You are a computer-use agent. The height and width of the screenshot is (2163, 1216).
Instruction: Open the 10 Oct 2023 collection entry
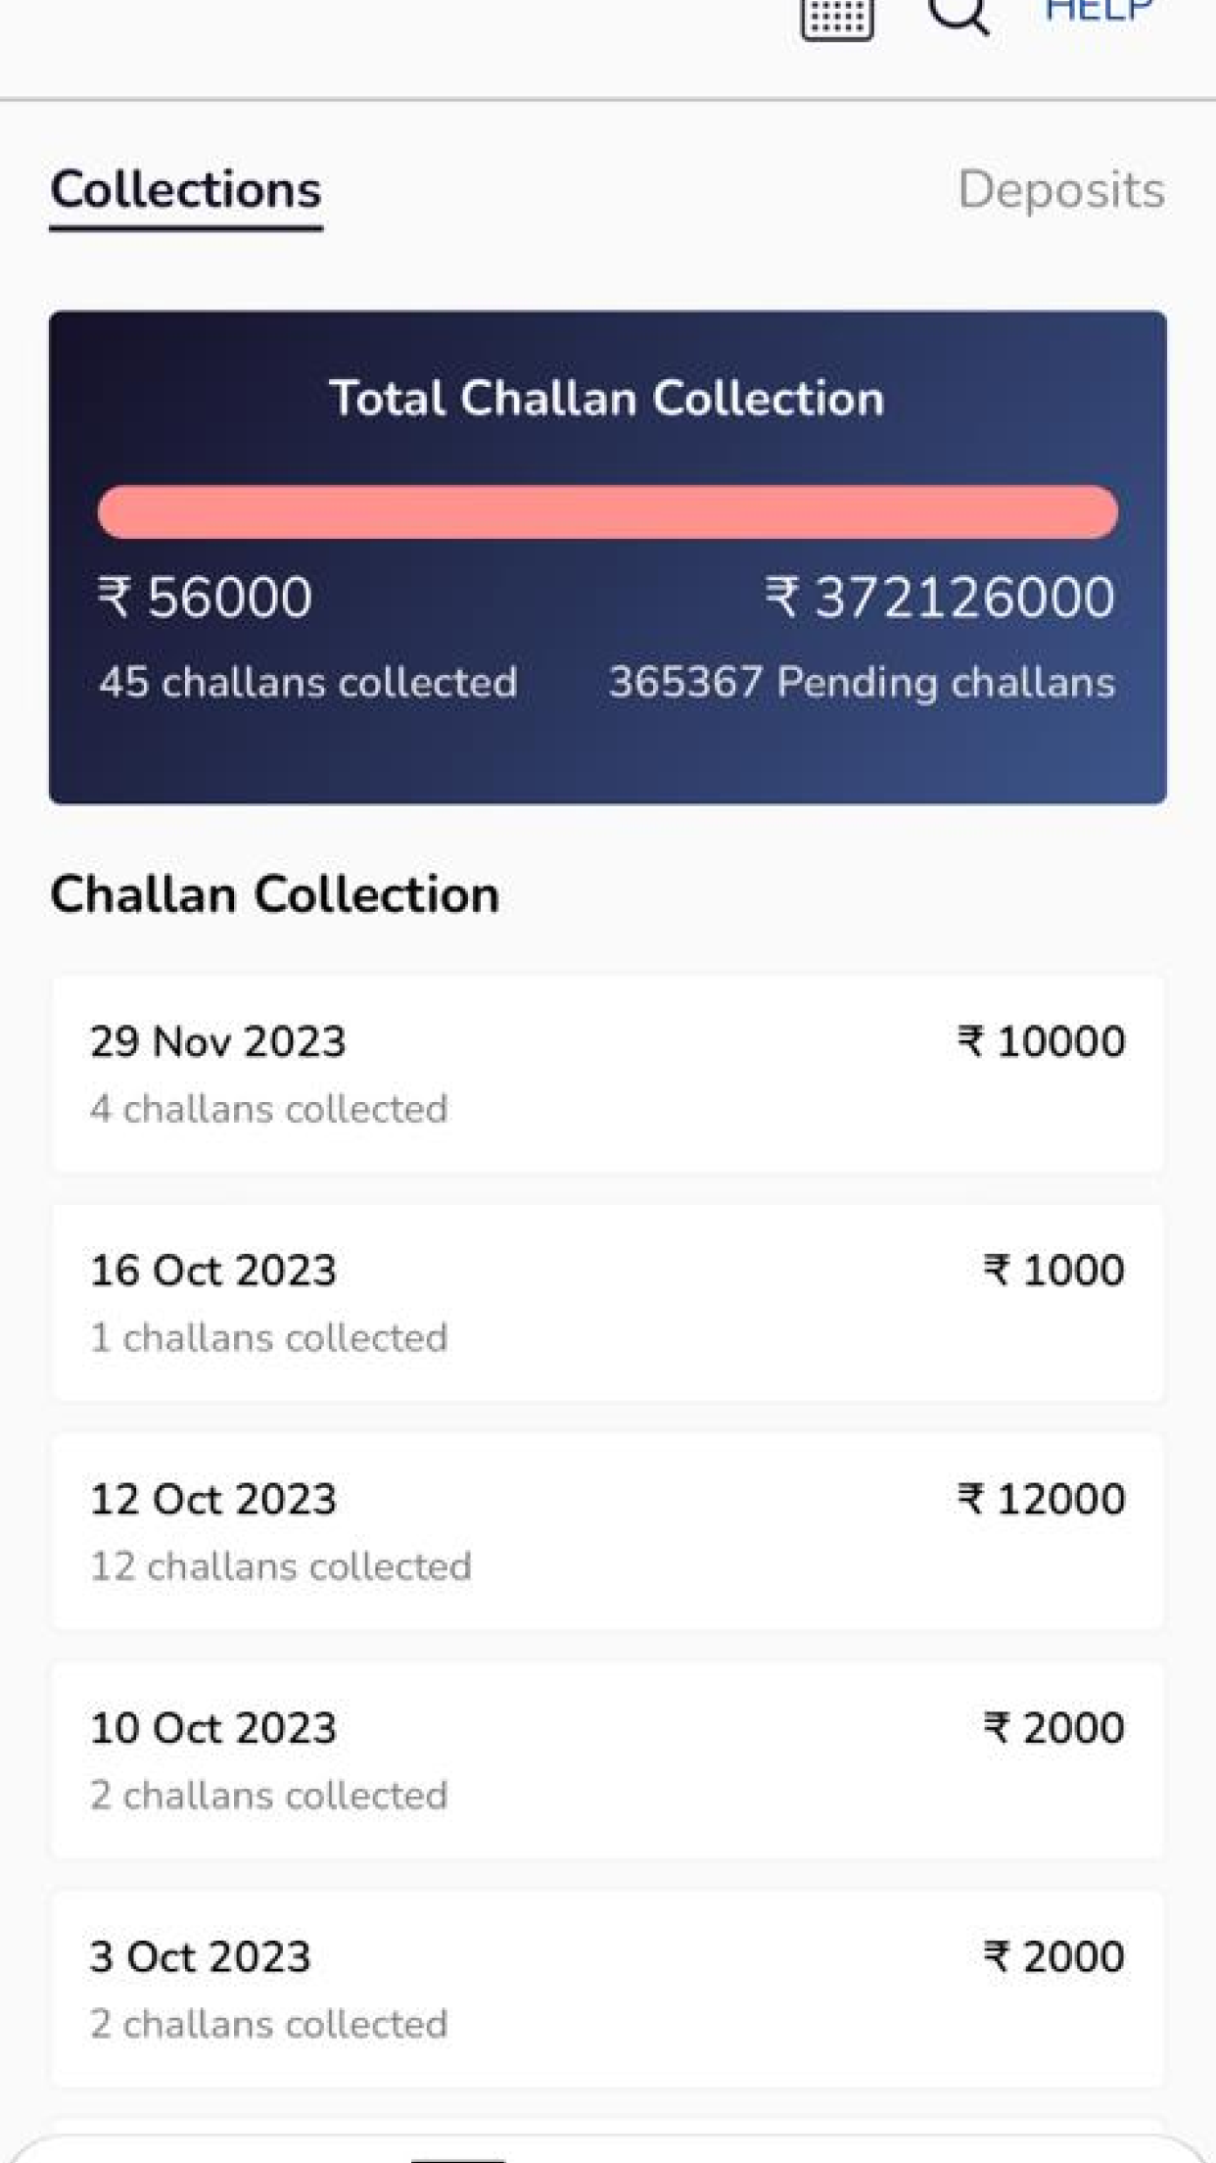[607, 1759]
